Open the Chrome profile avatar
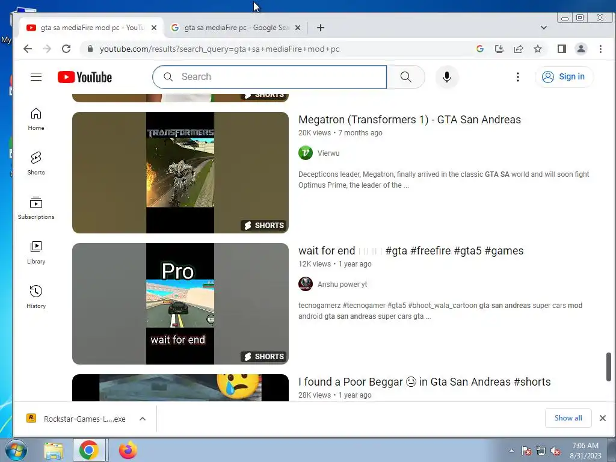 click(x=581, y=49)
